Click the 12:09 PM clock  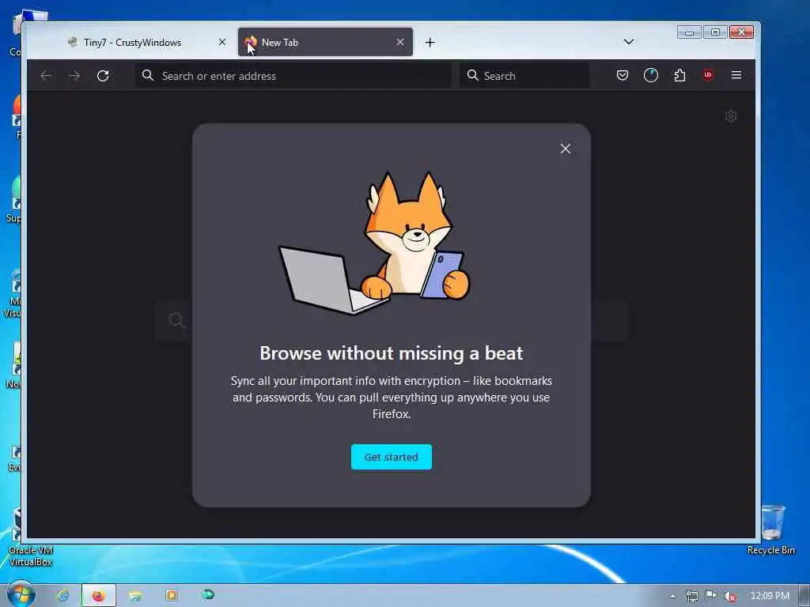click(x=770, y=596)
